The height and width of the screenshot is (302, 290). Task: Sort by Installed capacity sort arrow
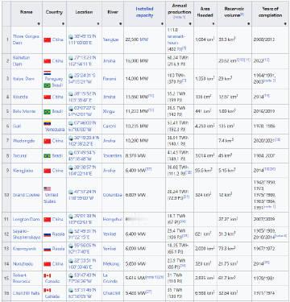pyautogui.click(x=162, y=24)
